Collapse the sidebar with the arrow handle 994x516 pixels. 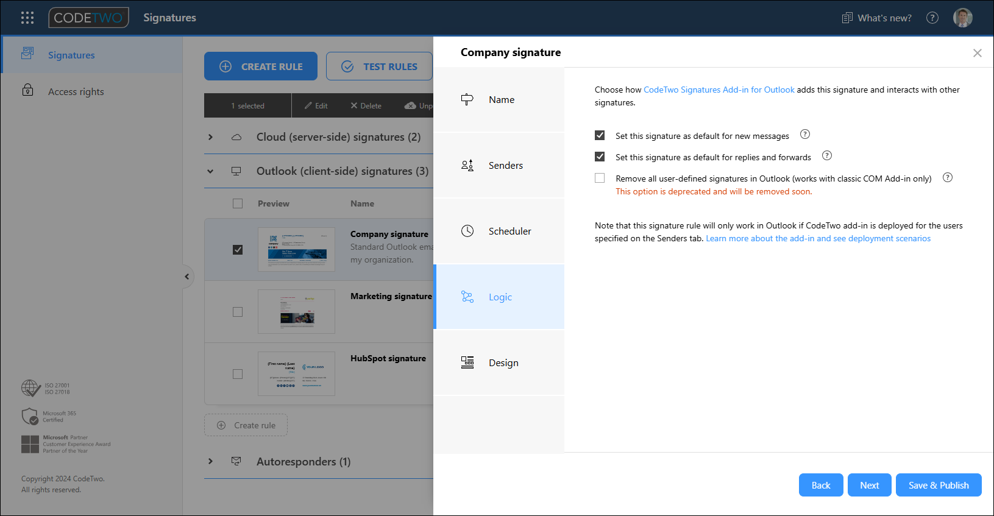187,277
